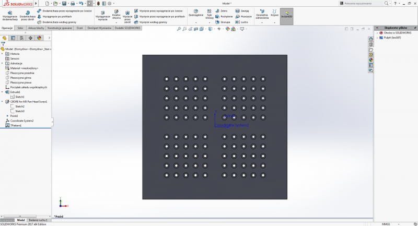
Task: Open the Arkusz blachy tab
Action: (36, 28)
